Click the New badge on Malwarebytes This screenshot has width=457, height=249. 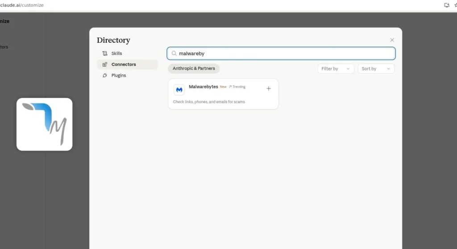[x=223, y=87]
